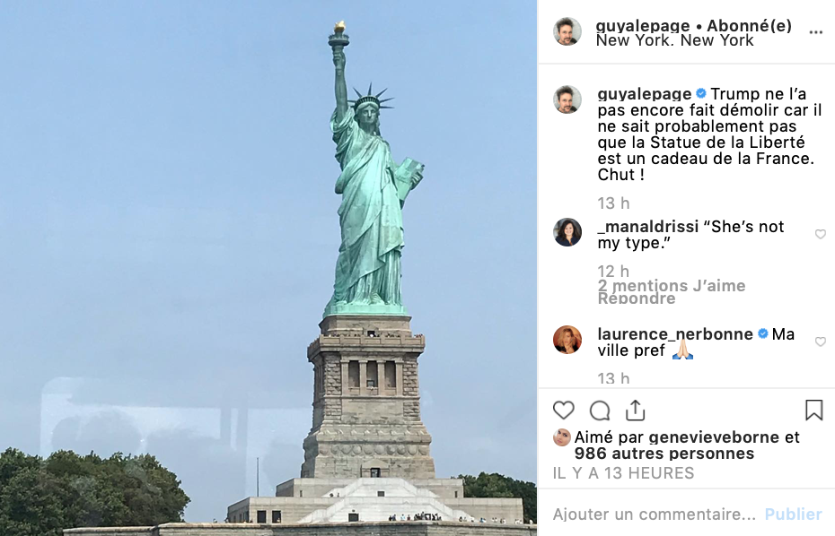Open the comment bubble icon
Screen dimensions: 835x536
tap(600, 411)
